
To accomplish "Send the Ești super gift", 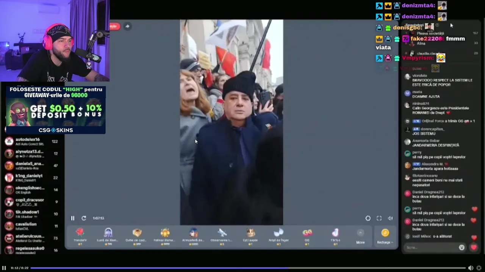I will coord(250,236).
